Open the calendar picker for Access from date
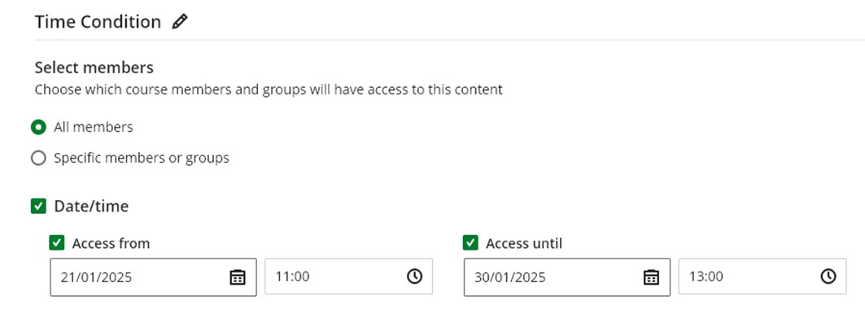 238,277
